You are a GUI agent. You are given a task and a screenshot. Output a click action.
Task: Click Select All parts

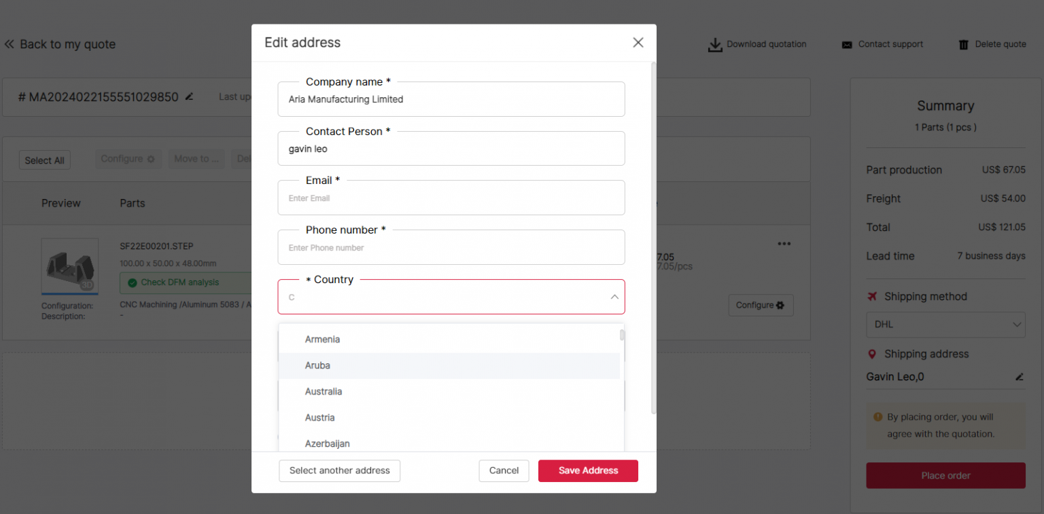coord(44,160)
